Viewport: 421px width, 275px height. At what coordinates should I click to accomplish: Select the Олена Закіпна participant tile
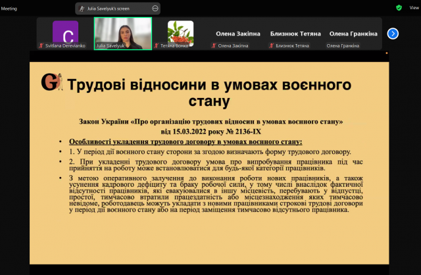(238, 34)
